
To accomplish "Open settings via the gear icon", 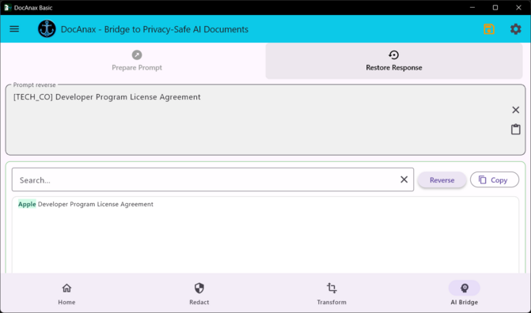I will pos(515,29).
